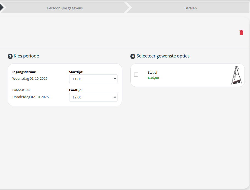Click the step 4 number badge
This screenshot has height=190, width=250.
tap(133, 56)
